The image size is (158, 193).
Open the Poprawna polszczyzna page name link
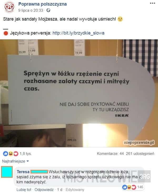(42, 4)
